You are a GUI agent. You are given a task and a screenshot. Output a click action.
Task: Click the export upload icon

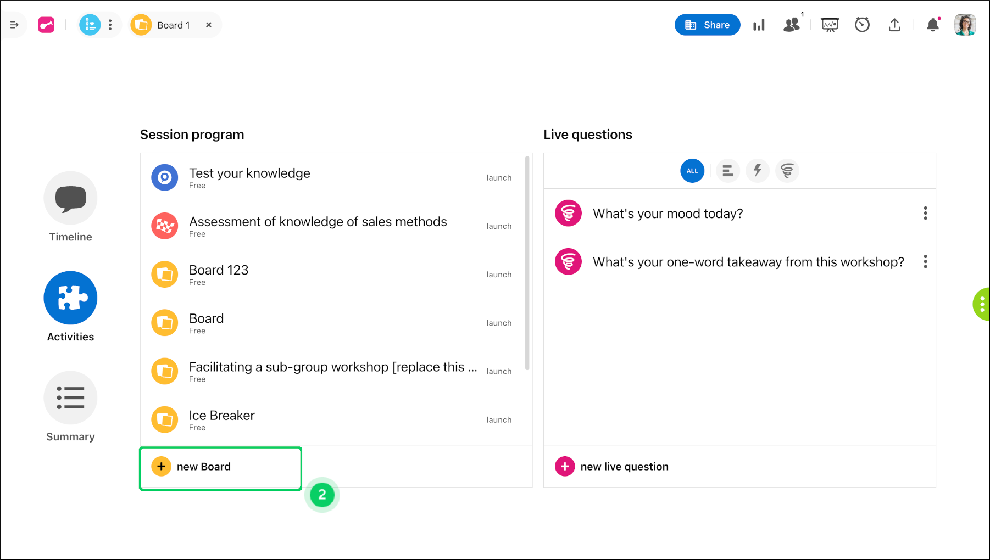[x=894, y=25]
